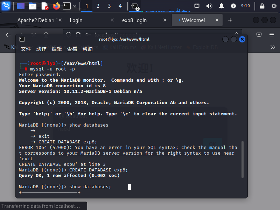Click the 'Enter password:' line
The image size is (280, 210).
[40, 75]
